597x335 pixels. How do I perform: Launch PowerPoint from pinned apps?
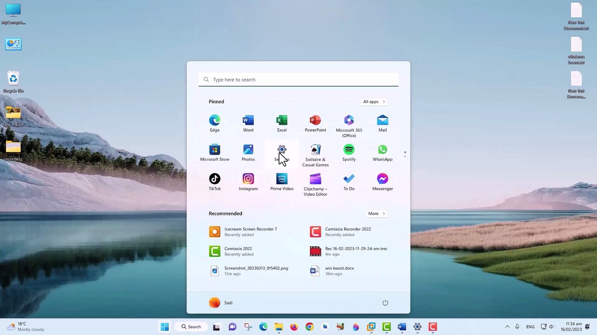coord(315,124)
